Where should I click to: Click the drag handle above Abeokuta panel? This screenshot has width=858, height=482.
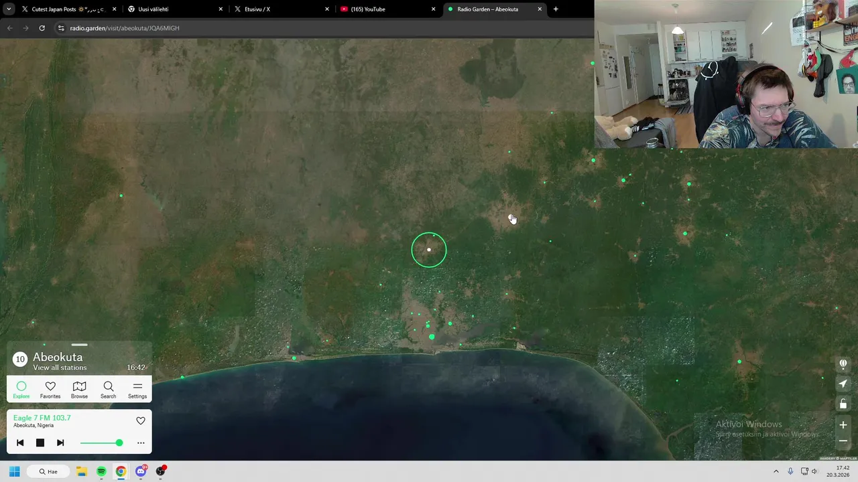pyautogui.click(x=79, y=345)
